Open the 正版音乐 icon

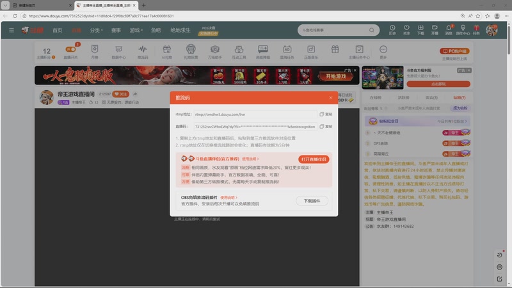click(x=311, y=52)
